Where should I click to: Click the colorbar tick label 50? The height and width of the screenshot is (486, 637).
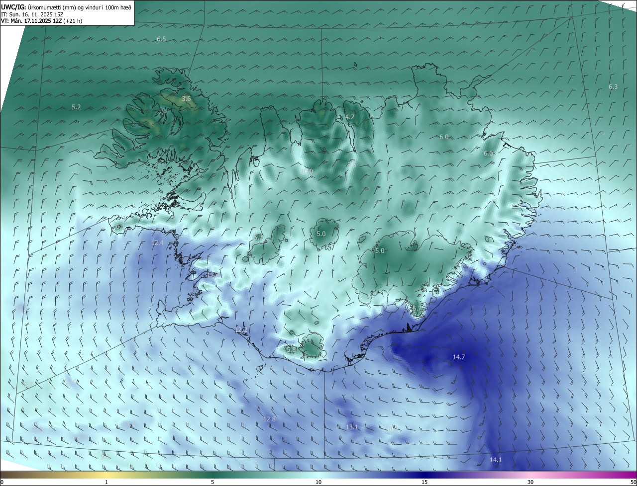(633, 483)
